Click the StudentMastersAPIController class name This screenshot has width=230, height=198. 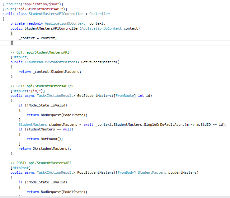pos(56,14)
